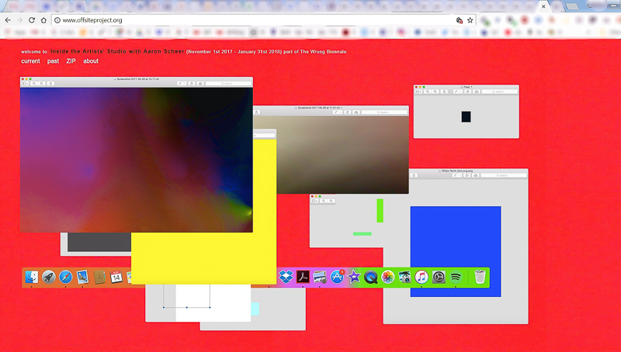Go to the 'past' exhibitions link
621x352 pixels.
pyautogui.click(x=53, y=61)
